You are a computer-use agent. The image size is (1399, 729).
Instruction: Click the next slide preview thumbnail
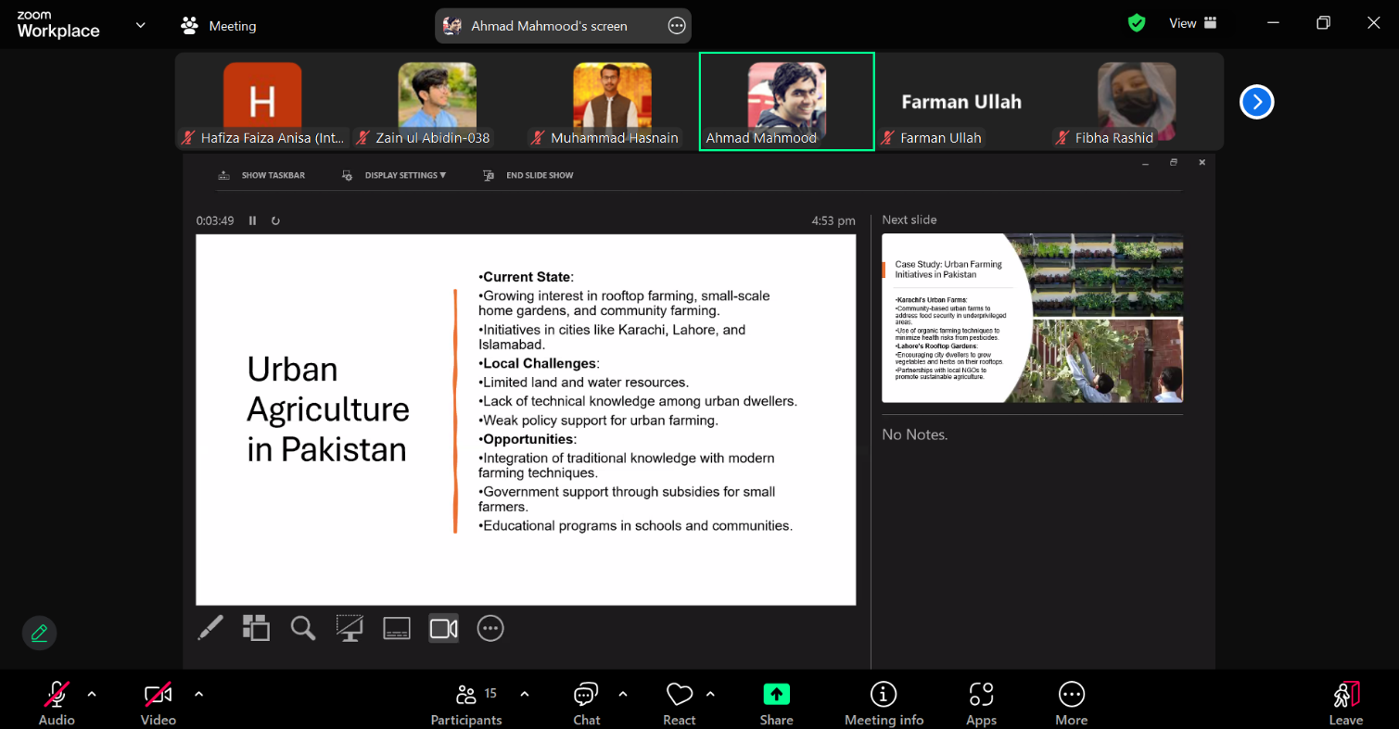(x=1032, y=318)
